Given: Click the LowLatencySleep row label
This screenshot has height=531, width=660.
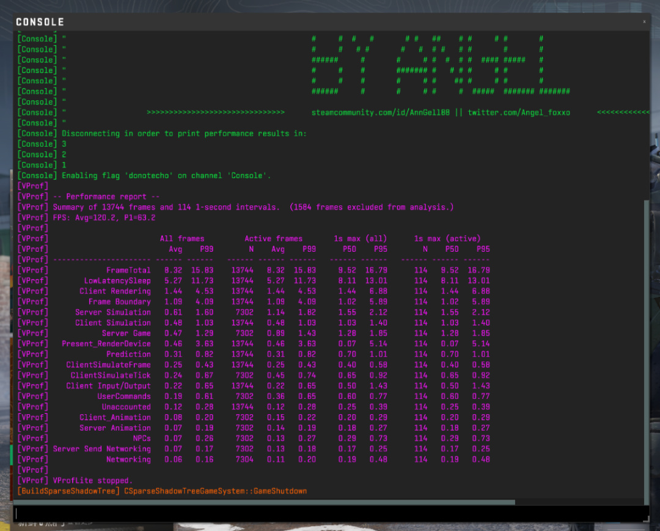Looking at the screenshot, I should (x=117, y=280).
